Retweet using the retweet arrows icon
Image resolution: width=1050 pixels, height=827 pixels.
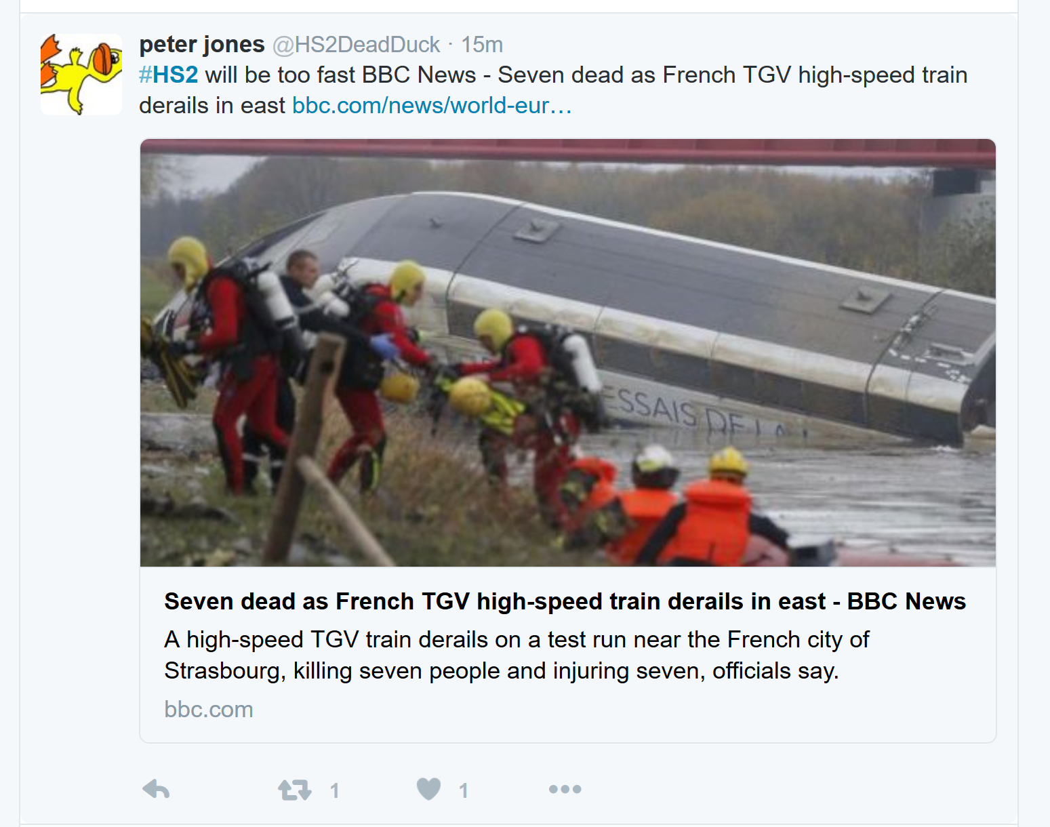click(x=294, y=790)
